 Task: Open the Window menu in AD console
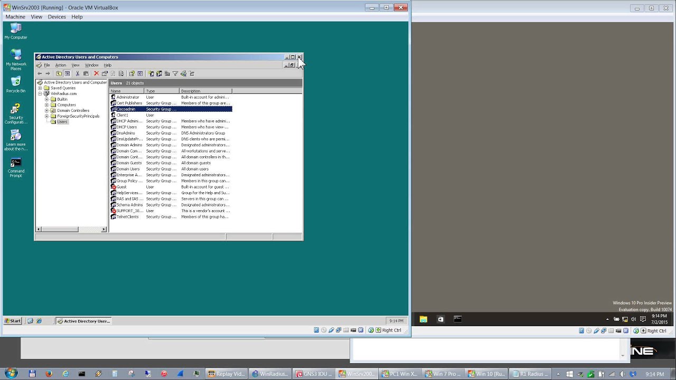point(91,65)
